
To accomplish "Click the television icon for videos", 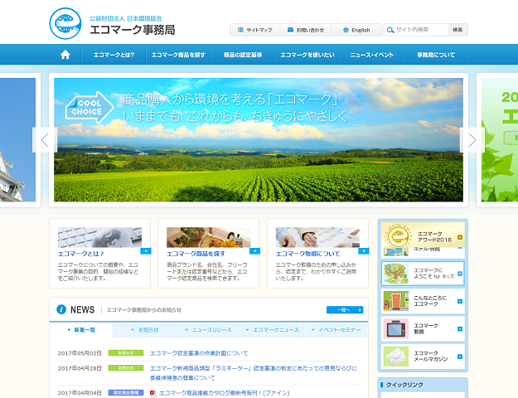I will coord(396,329).
